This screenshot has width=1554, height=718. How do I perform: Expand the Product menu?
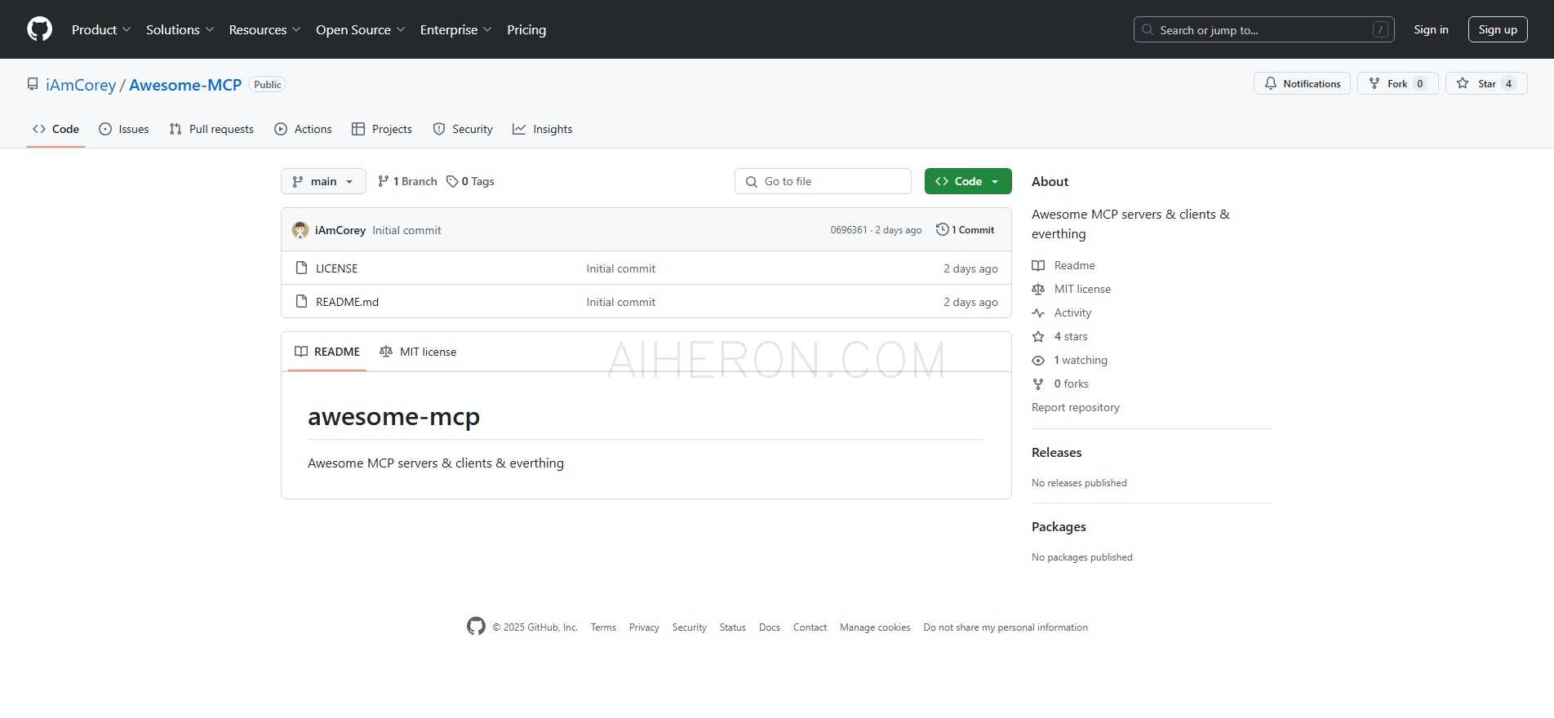point(101,29)
